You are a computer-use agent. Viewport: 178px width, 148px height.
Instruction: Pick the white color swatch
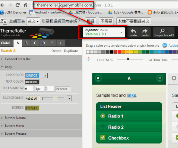click(x=88, y=52)
